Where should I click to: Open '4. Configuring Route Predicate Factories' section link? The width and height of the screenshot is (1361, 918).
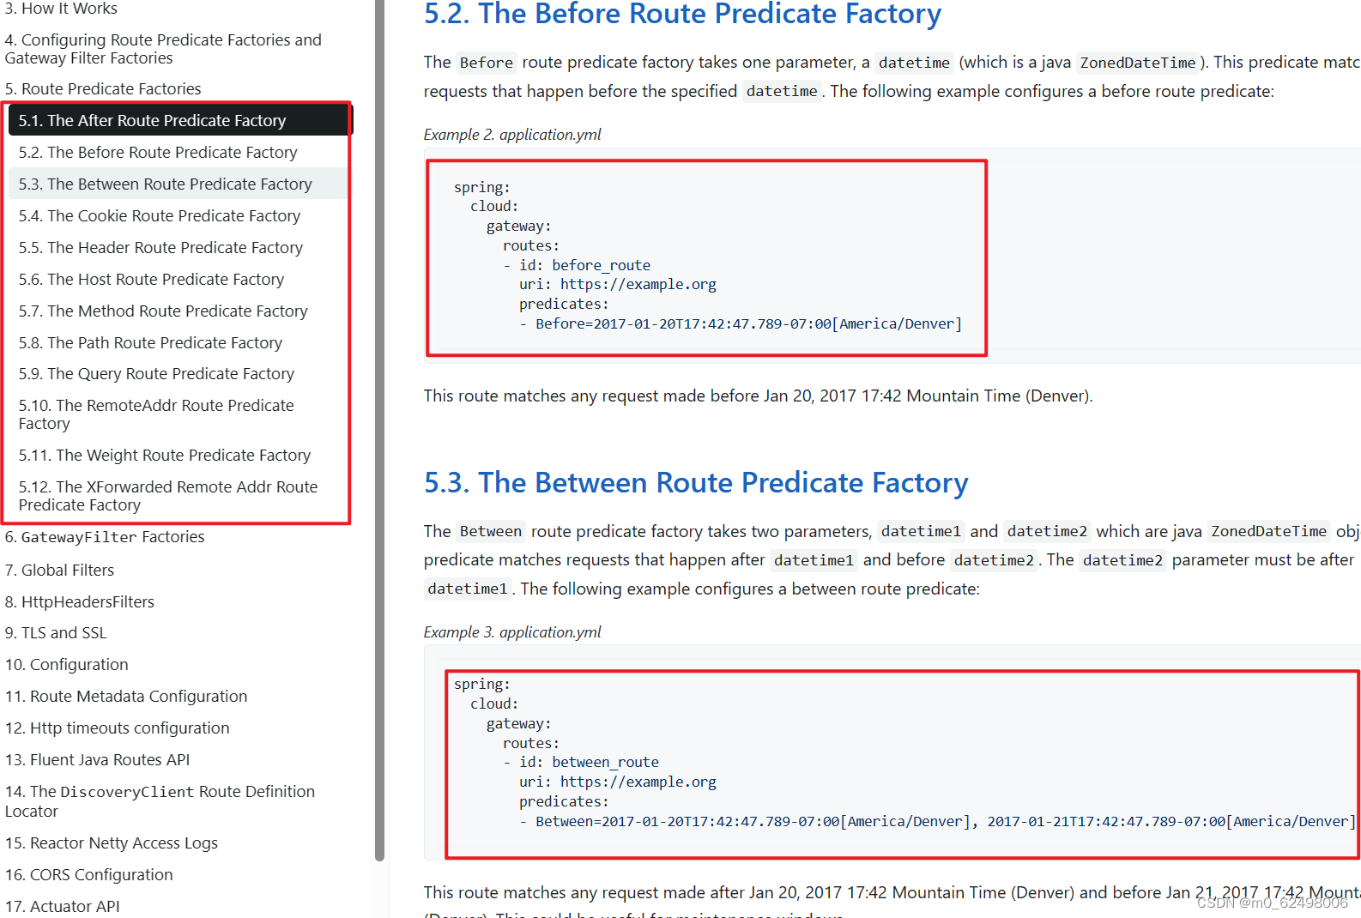(x=163, y=49)
